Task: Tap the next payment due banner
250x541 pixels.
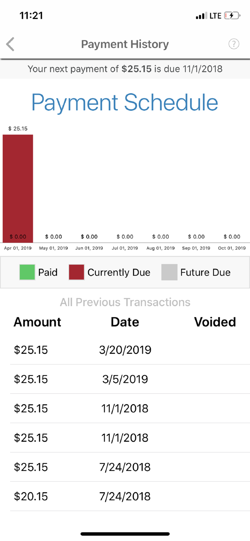Action: pos(125,69)
